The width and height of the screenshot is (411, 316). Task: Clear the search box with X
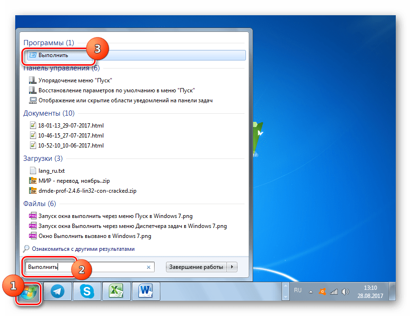point(148,267)
